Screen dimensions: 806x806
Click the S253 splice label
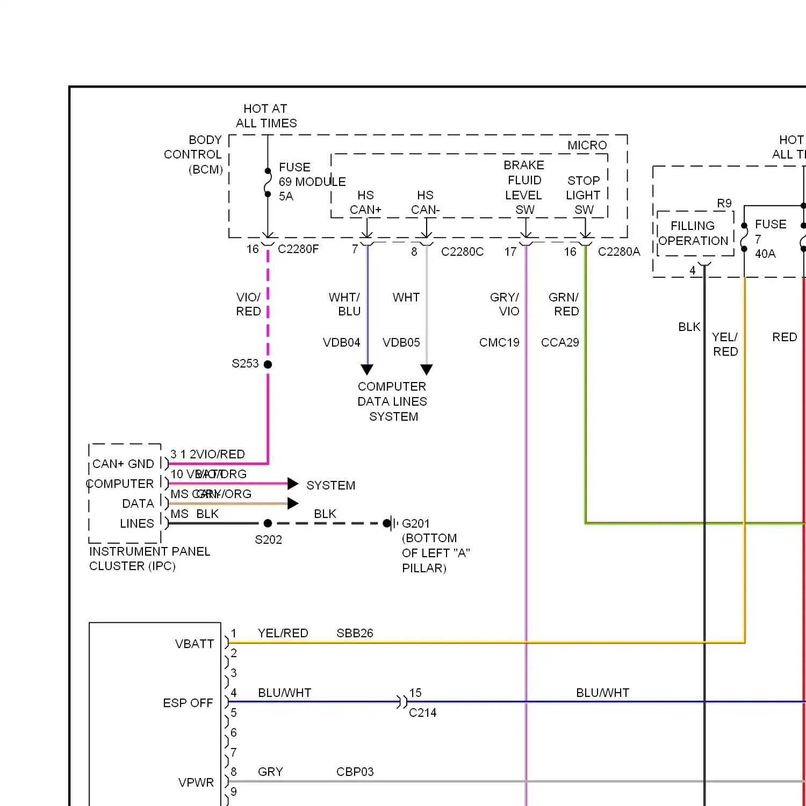point(245,364)
